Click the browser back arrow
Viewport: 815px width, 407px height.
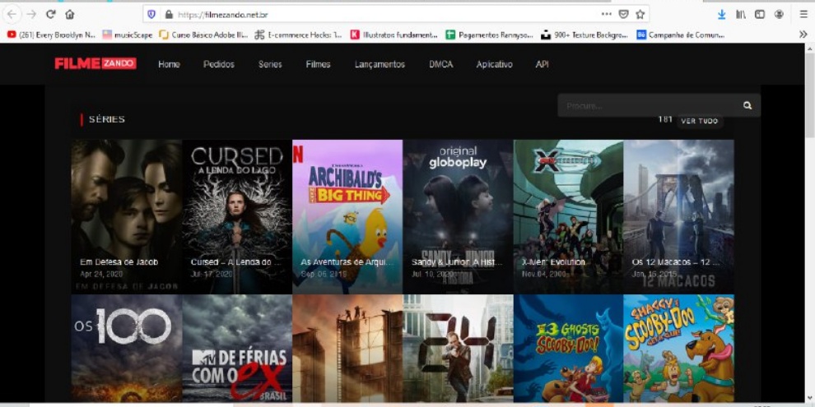pos(12,14)
